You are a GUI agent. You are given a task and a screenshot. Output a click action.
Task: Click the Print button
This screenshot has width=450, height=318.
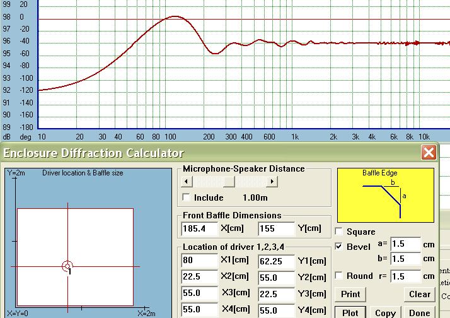[350, 294]
